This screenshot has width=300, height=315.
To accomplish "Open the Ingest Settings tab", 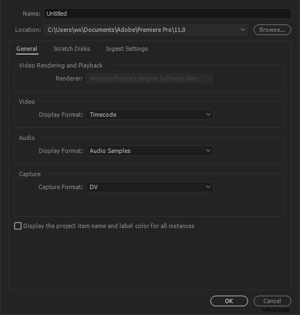I will (127, 49).
